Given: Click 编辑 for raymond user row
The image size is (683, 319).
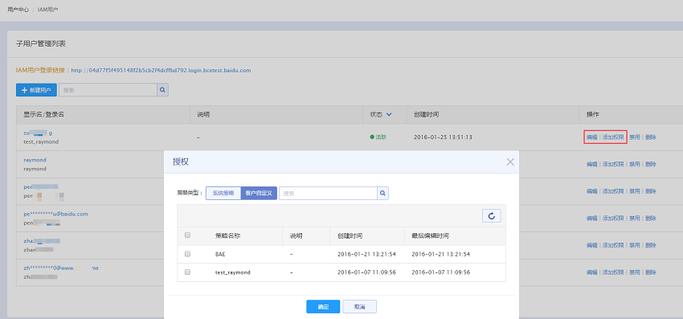Looking at the screenshot, I should (591, 164).
